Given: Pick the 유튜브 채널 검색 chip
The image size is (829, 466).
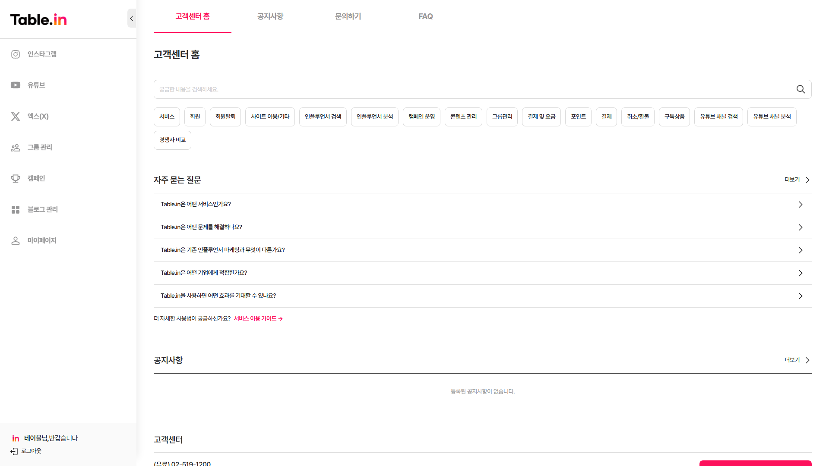Looking at the screenshot, I should click(x=719, y=117).
